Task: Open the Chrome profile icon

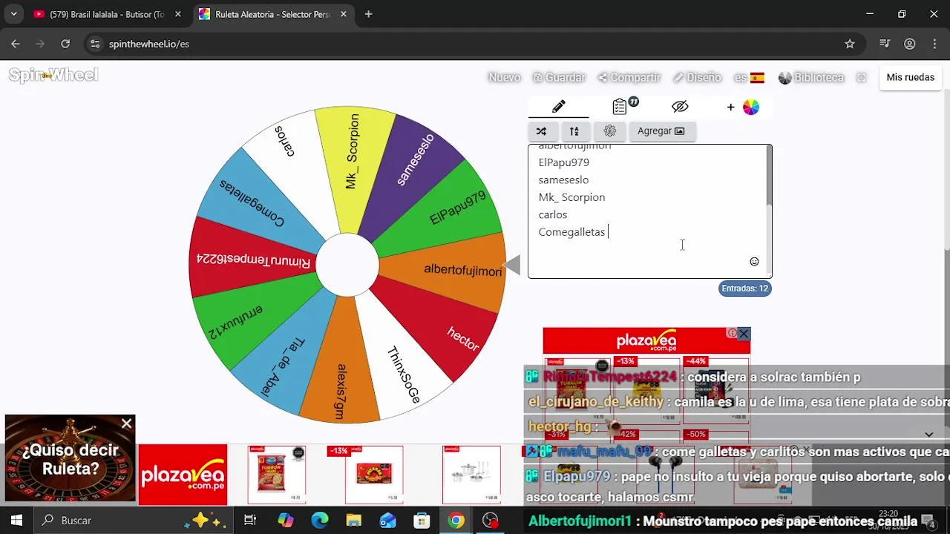Action: tap(909, 44)
